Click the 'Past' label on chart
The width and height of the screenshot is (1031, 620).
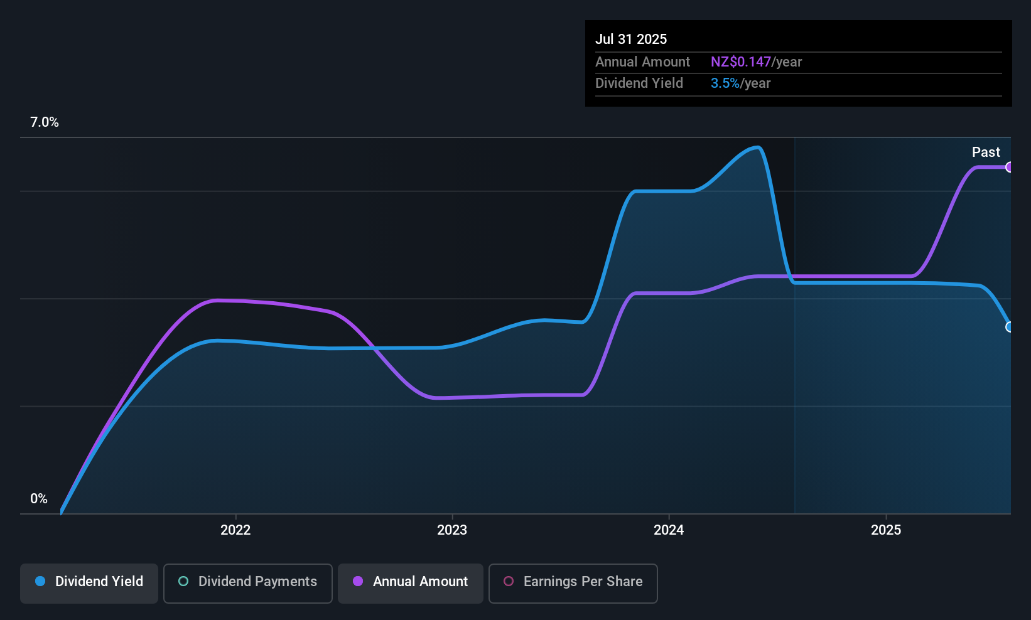(986, 152)
